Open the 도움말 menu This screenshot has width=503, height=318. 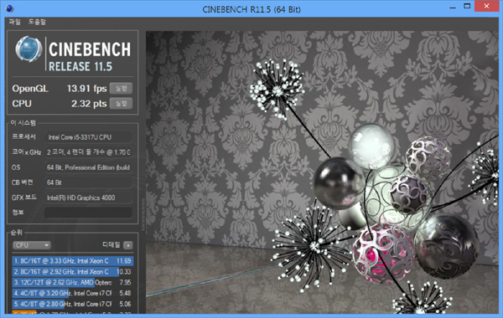(37, 22)
